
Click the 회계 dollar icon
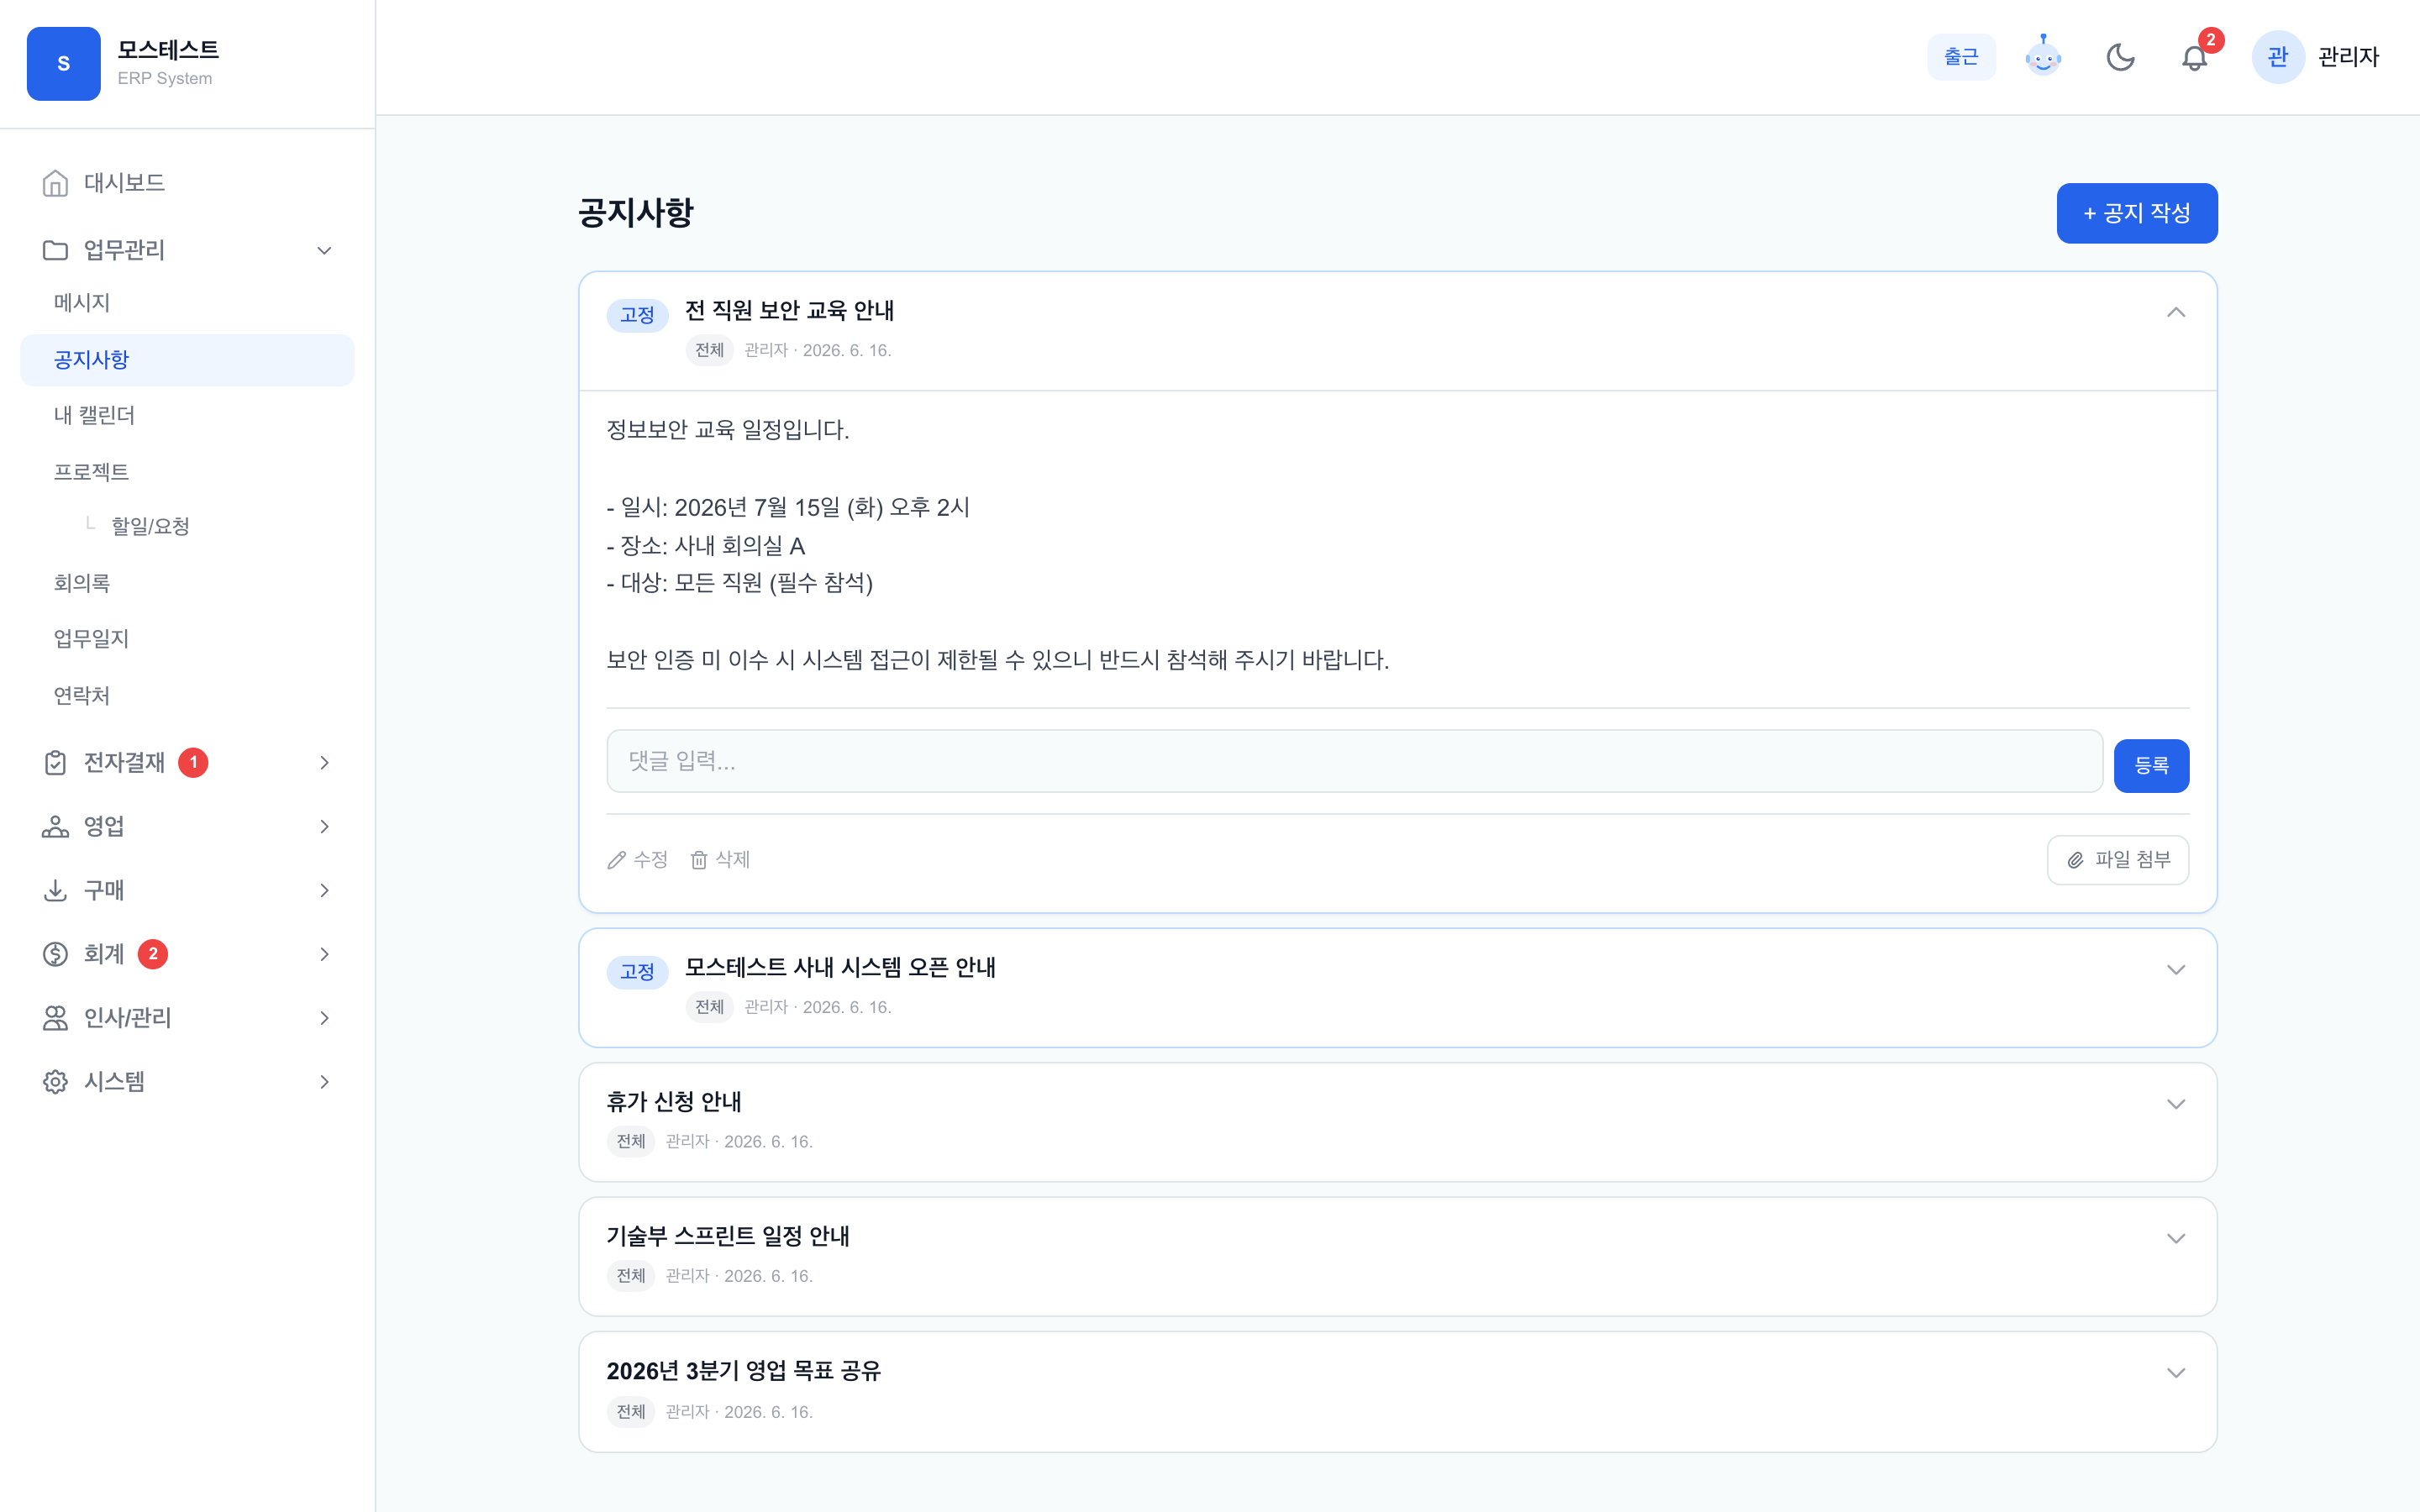pyautogui.click(x=55, y=954)
